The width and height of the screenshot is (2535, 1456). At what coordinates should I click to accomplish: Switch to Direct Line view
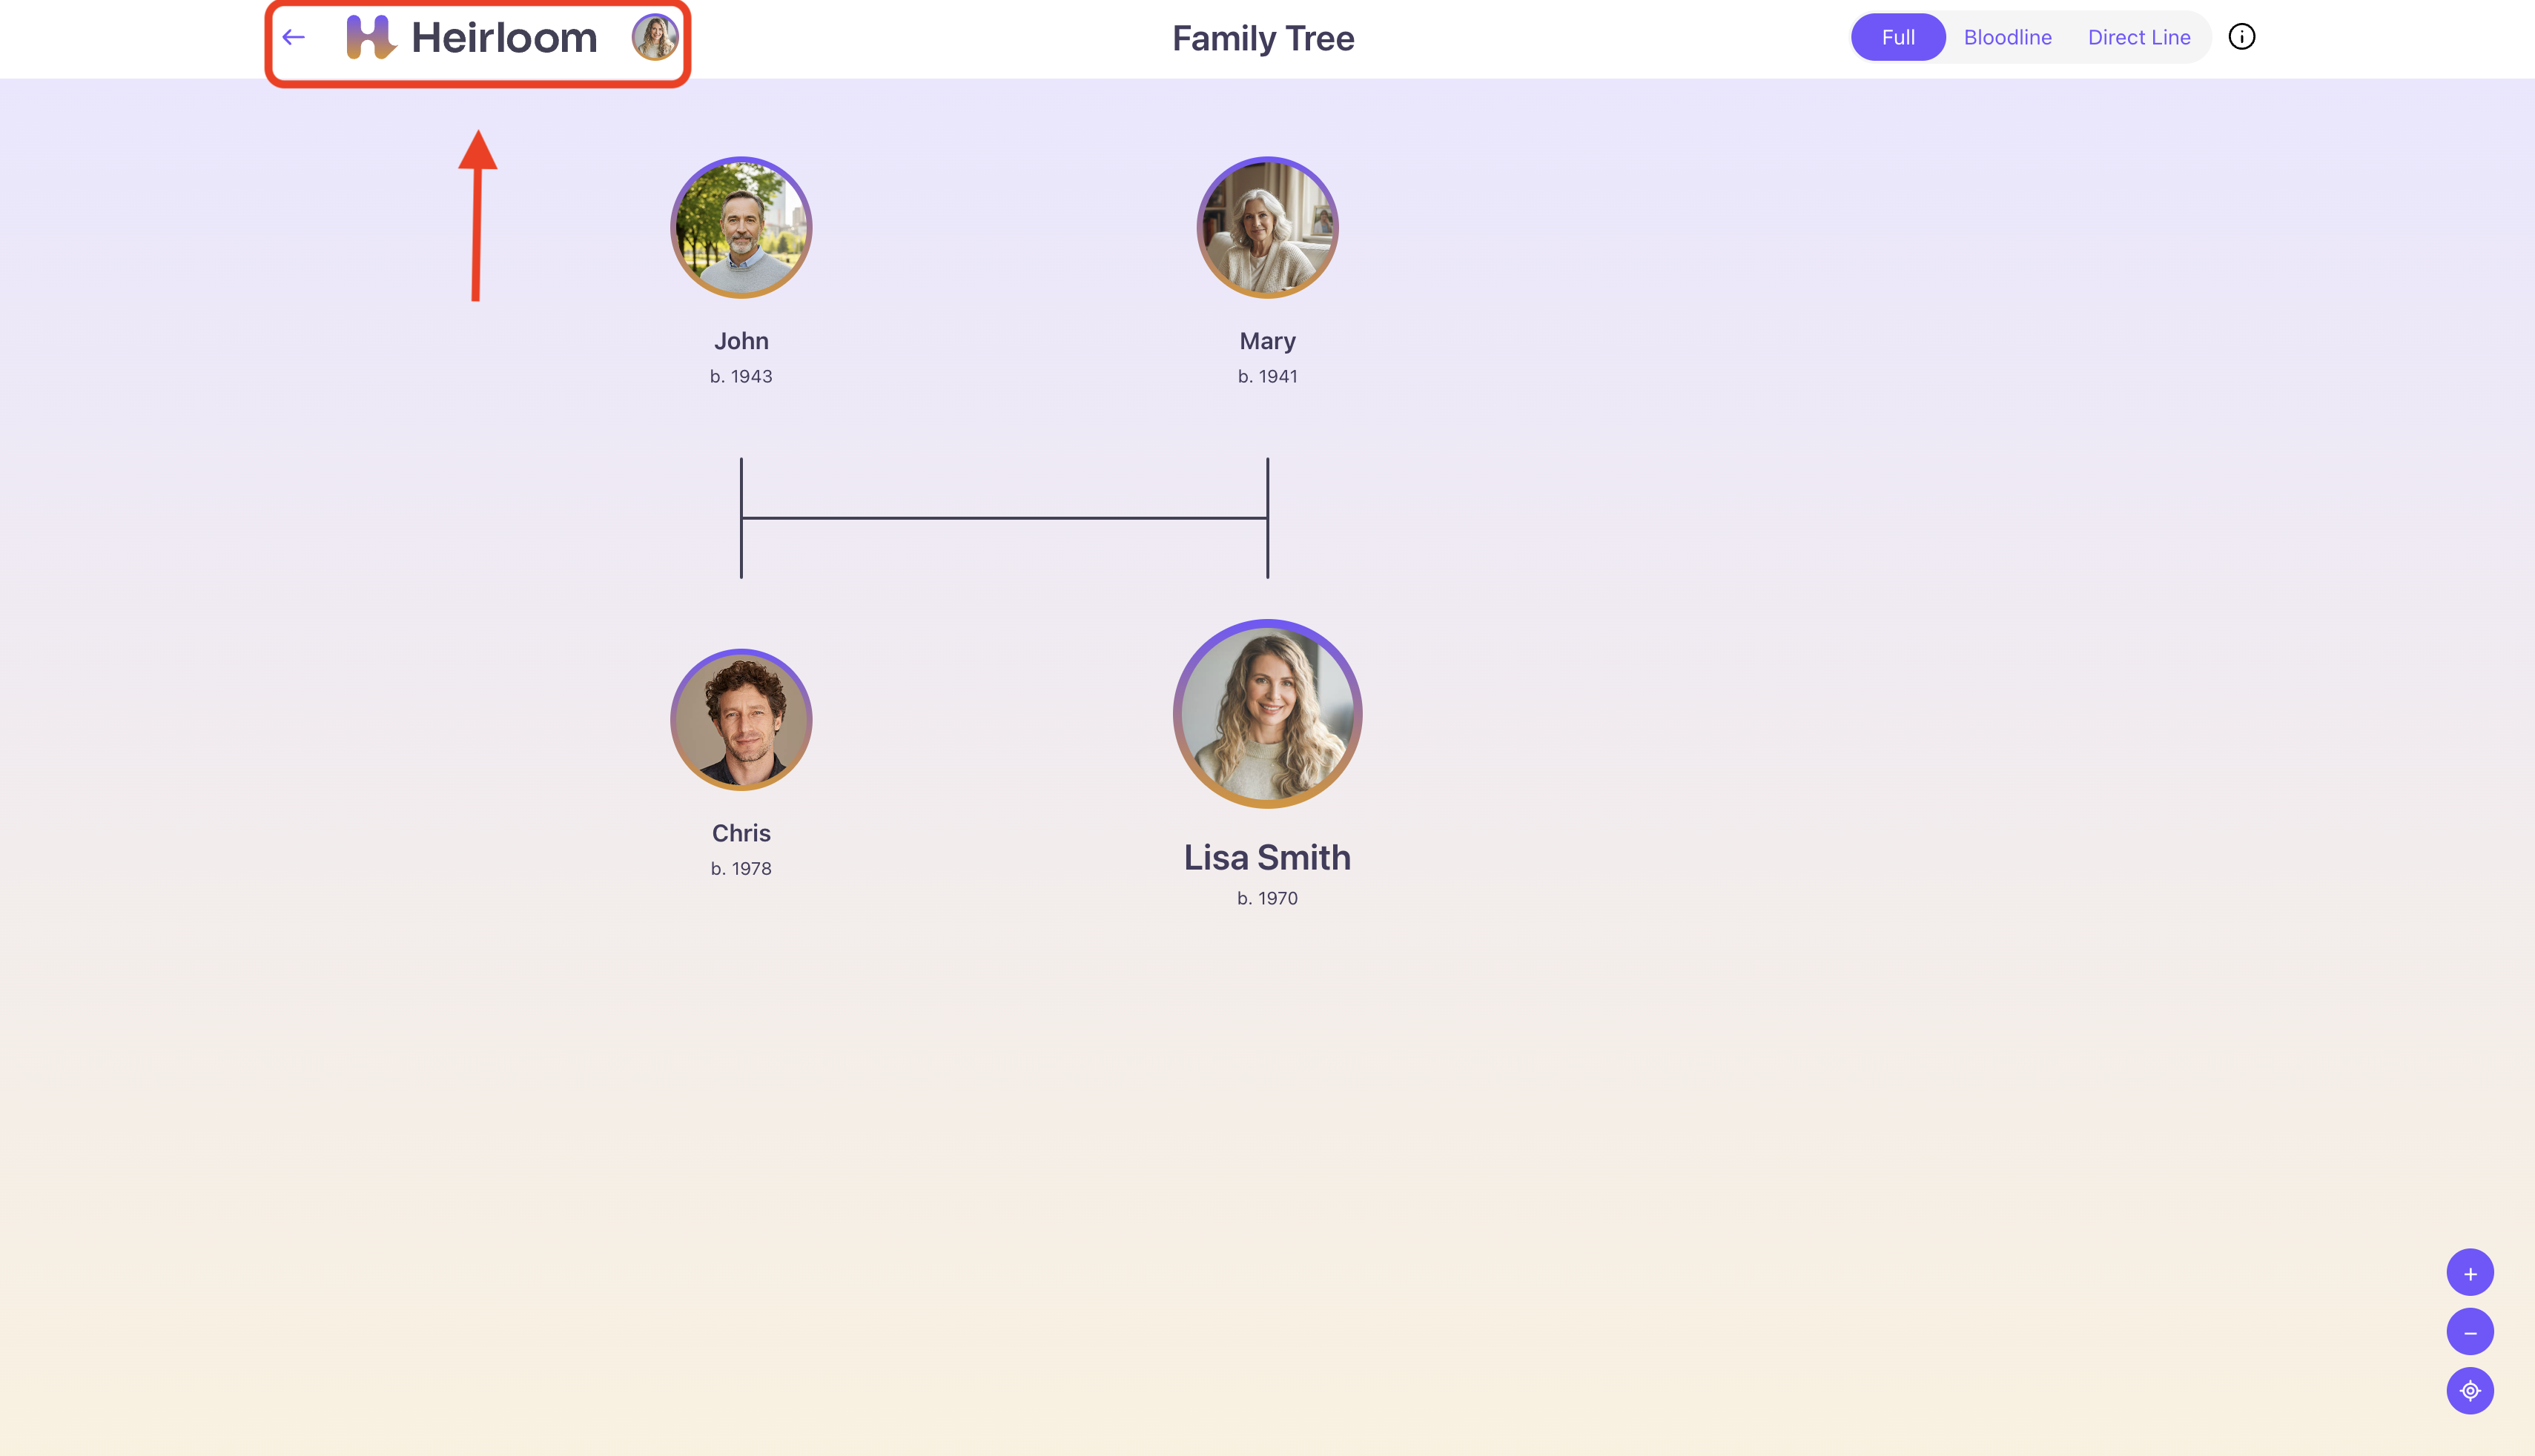(2139, 37)
